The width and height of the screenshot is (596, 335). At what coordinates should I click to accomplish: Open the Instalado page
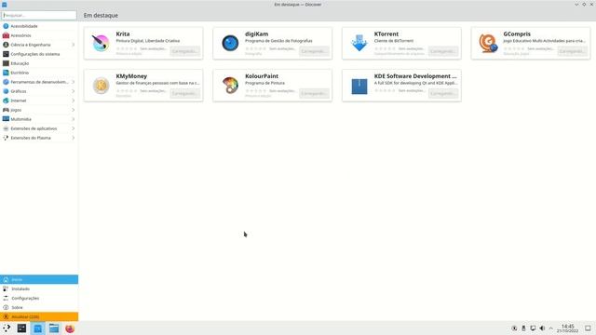[x=39, y=288]
